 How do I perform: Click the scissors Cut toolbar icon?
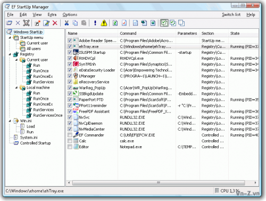tap(66, 23)
